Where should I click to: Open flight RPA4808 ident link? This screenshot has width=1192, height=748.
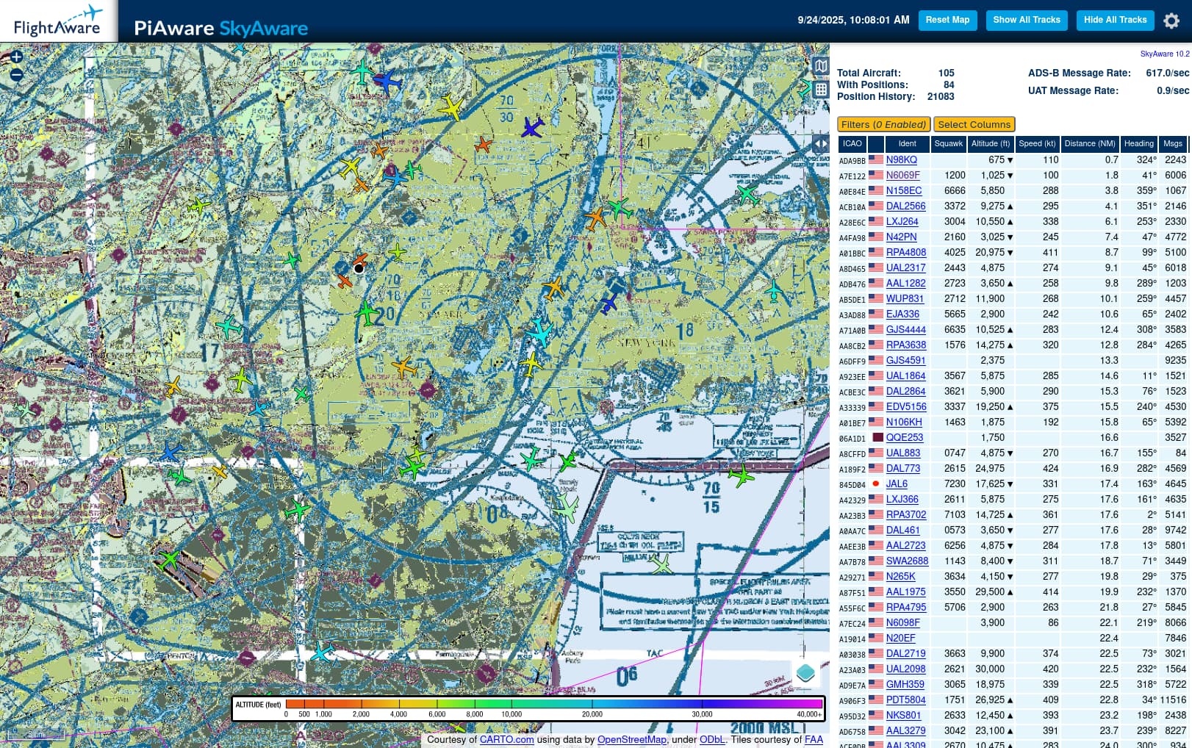905,252
